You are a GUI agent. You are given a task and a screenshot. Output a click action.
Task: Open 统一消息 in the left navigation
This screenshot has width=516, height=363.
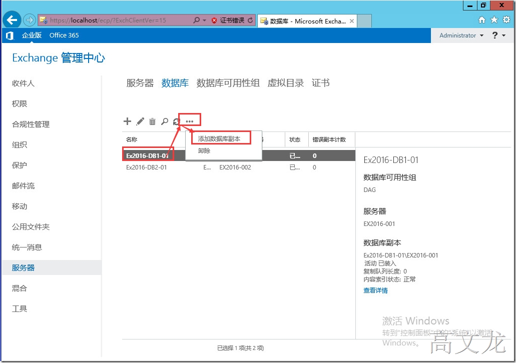click(x=27, y=247)
